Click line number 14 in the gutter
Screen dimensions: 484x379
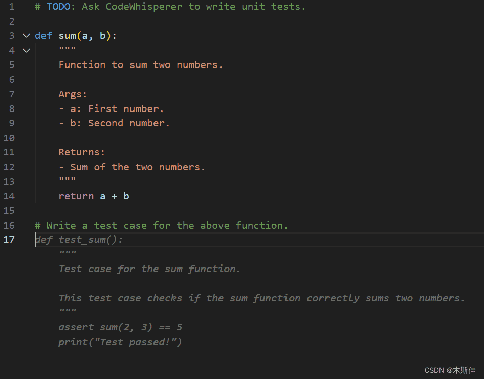pos(9,196)
